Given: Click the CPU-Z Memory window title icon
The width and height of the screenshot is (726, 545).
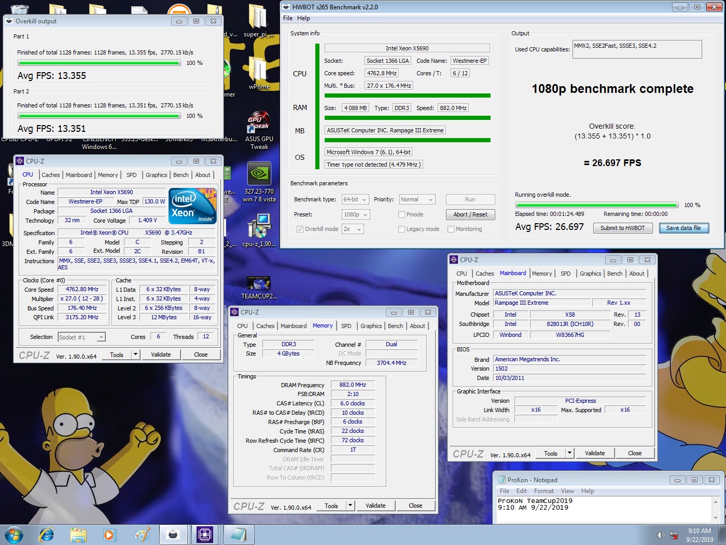Looking at the screenshot, I should 234,312.
